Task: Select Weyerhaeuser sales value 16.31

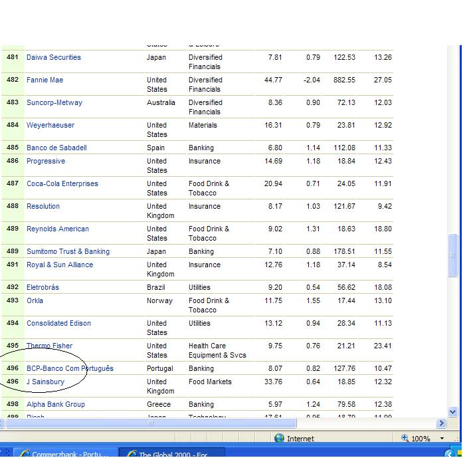Action: [273, 125]
